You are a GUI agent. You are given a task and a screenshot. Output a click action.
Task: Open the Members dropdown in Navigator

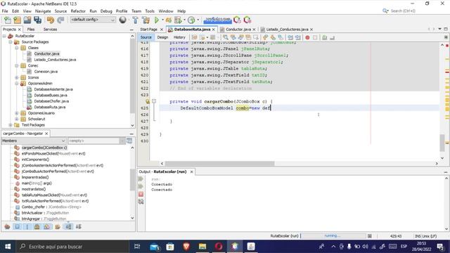tap(34, 141)
